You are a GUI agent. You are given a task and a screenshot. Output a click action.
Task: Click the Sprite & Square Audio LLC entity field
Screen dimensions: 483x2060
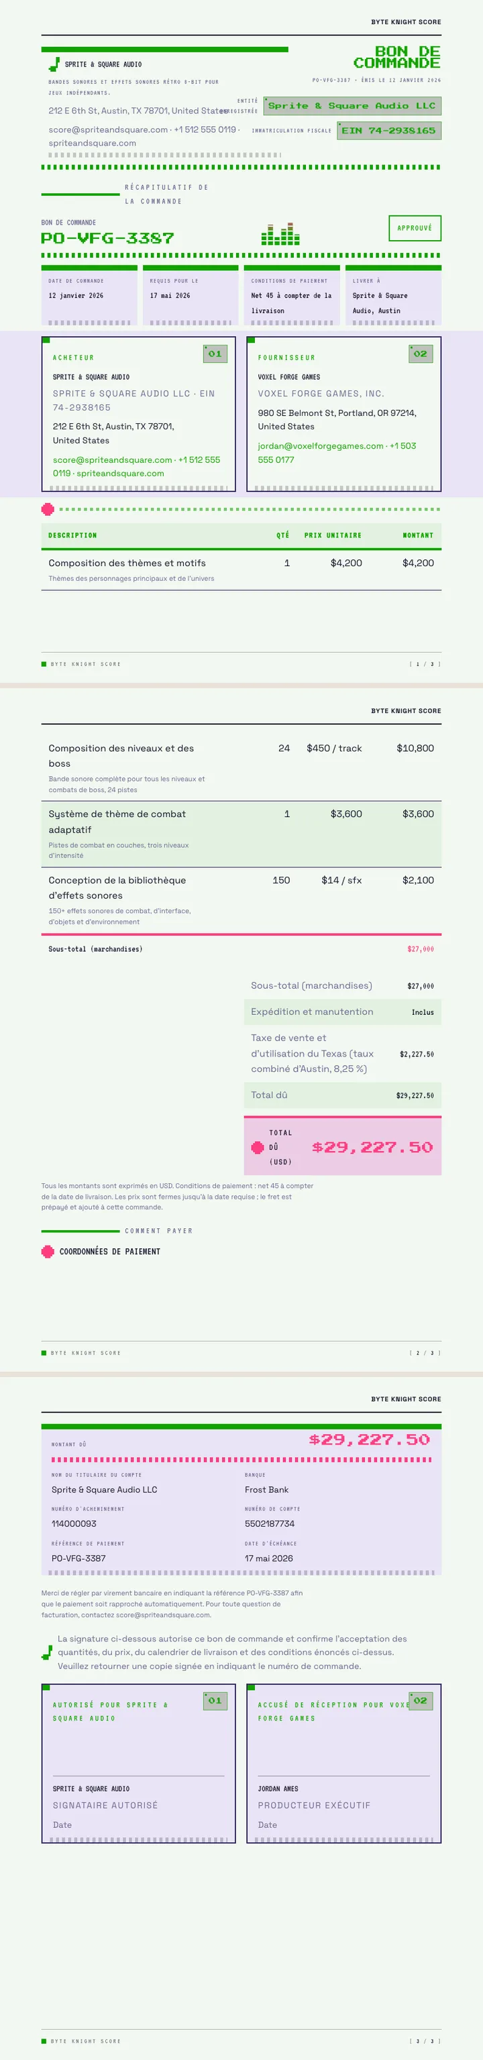pyautogui.click(x=352, y=105)
